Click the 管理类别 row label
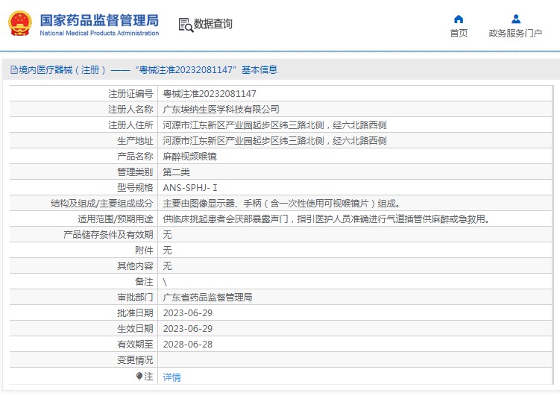Image resolution: width=560 pixels, height=396 pixels. point(135,172)
